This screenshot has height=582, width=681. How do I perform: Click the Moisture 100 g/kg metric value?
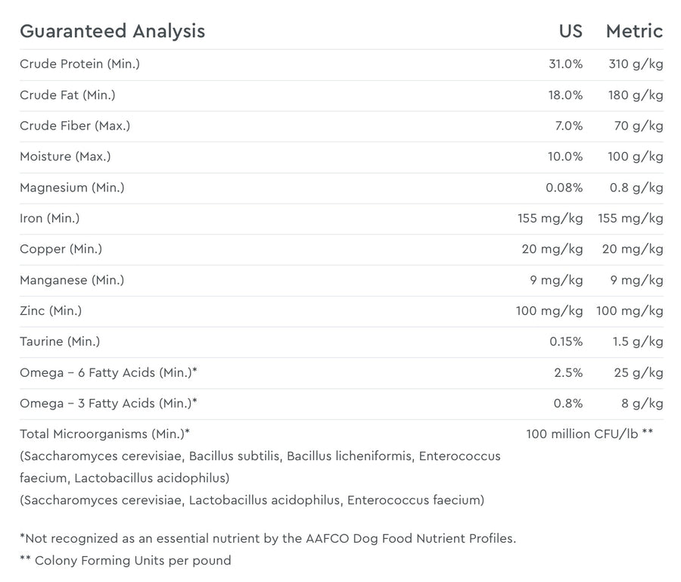point(636,157)
